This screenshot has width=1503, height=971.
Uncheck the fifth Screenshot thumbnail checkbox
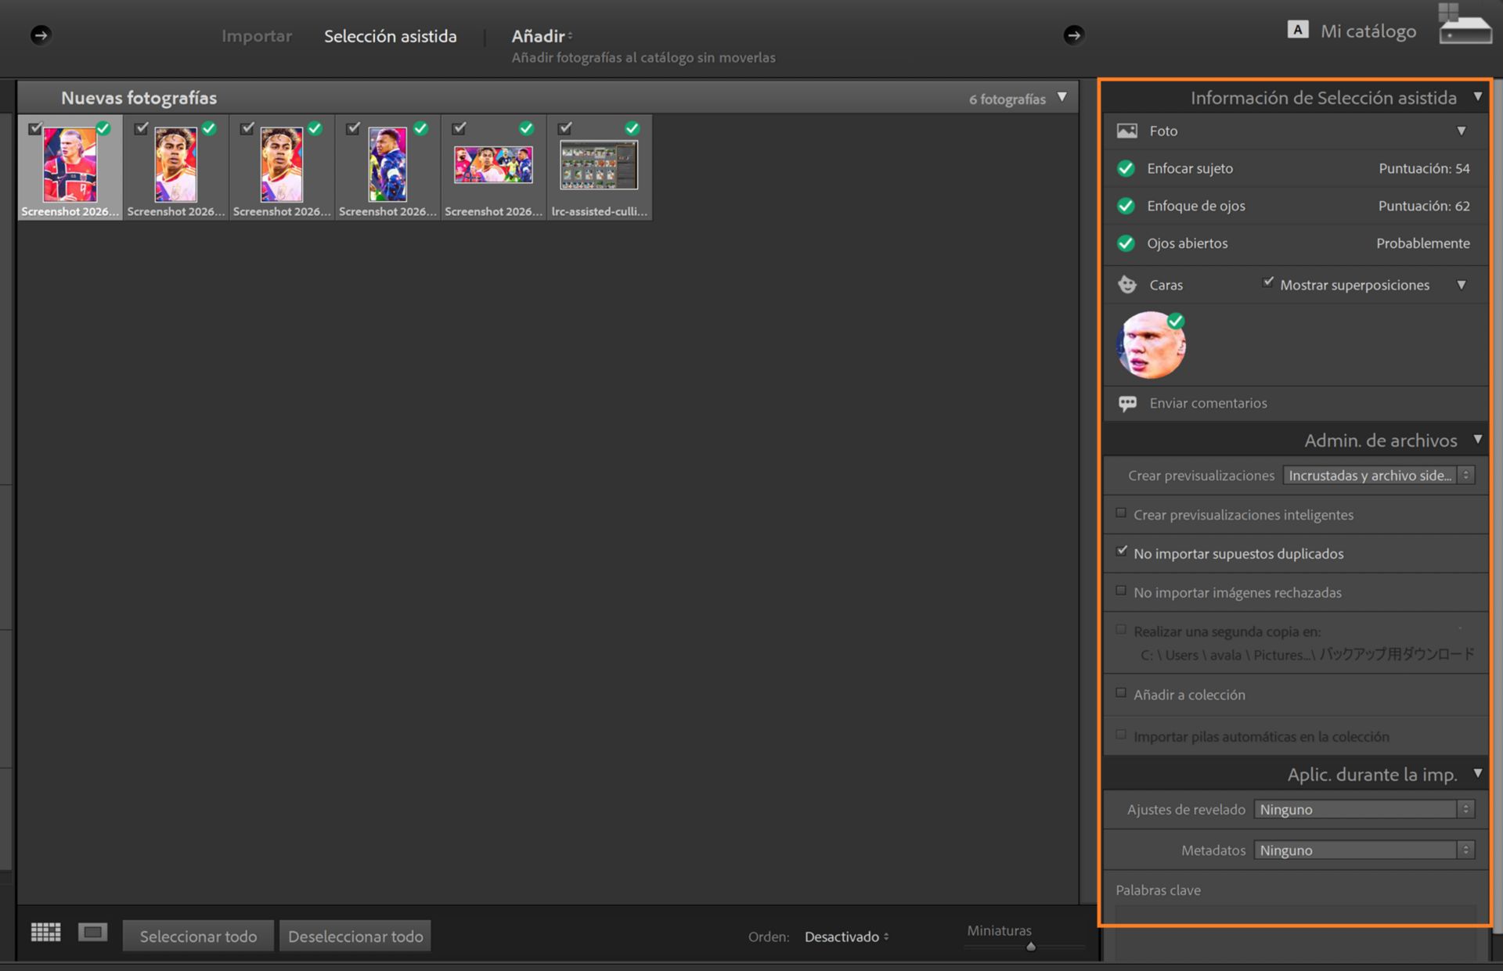[459, 128]
